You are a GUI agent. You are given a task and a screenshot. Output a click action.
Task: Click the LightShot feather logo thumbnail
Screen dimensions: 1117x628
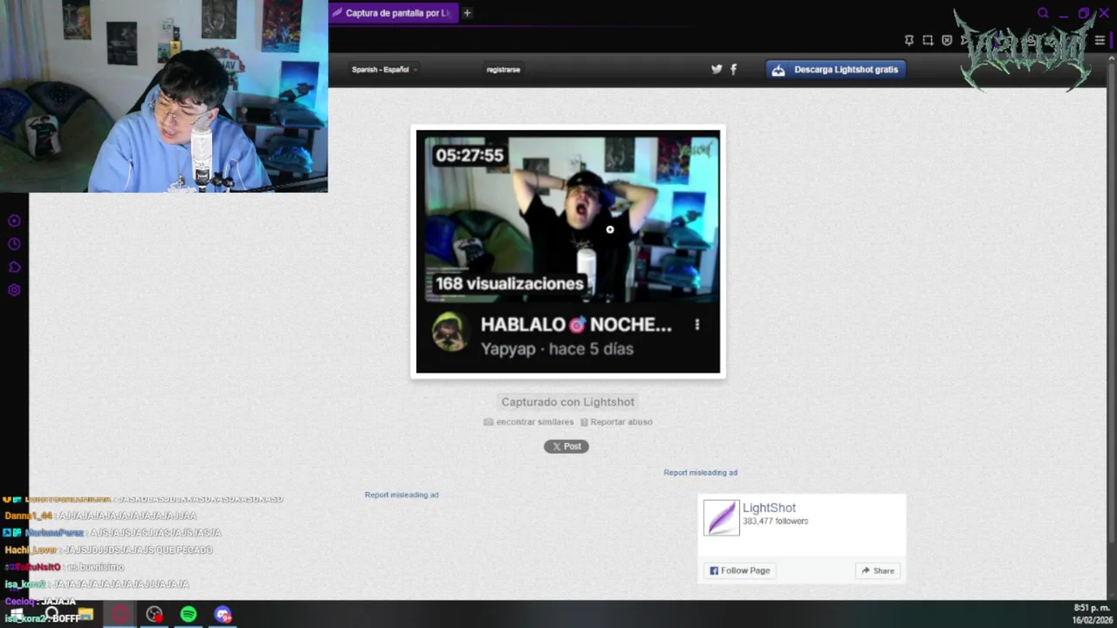click(722, 518)
